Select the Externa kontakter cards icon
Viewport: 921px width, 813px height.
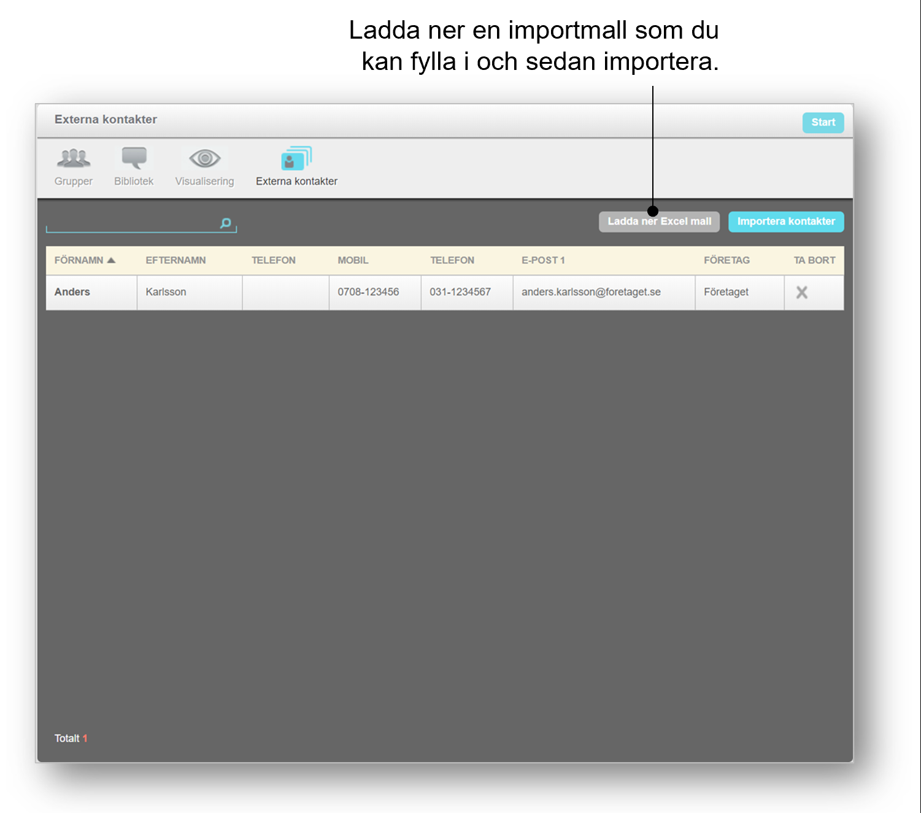tap(296, 158)
